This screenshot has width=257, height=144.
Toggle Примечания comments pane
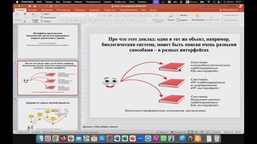point(178,132)
